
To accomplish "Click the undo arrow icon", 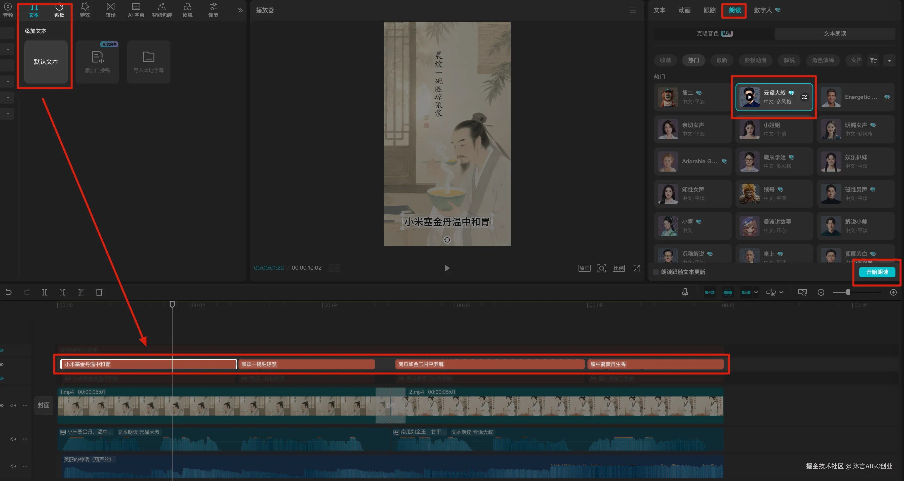I will tap(8, 292).
